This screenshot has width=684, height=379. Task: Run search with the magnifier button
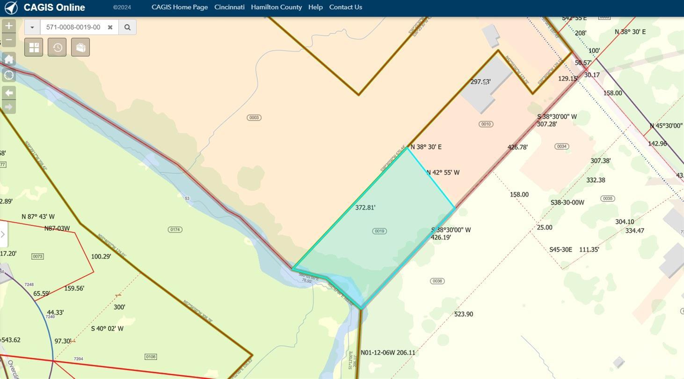pyautogui.click(x=127, y=27)
